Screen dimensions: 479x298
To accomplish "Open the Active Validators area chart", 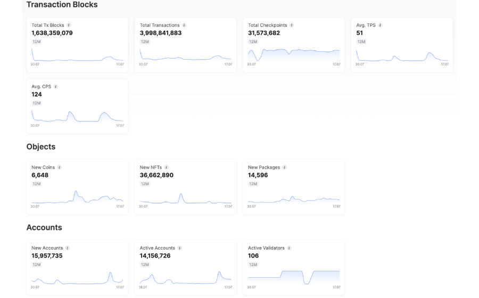I will 294,278.
